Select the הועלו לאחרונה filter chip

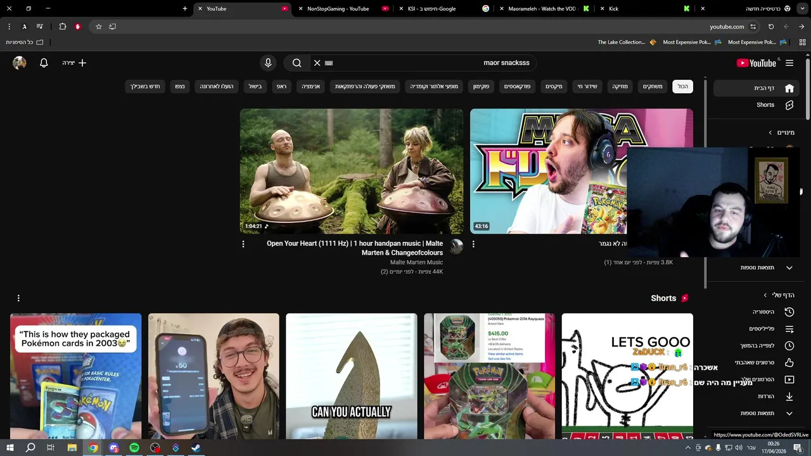point(217,86)
